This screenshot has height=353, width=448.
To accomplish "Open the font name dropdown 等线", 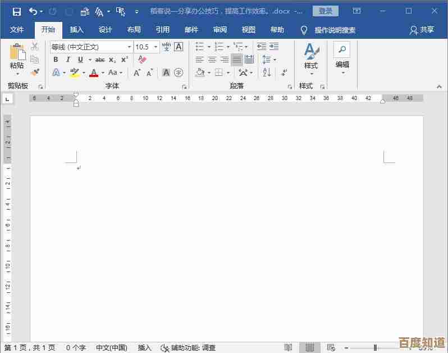I will [130, 47].
